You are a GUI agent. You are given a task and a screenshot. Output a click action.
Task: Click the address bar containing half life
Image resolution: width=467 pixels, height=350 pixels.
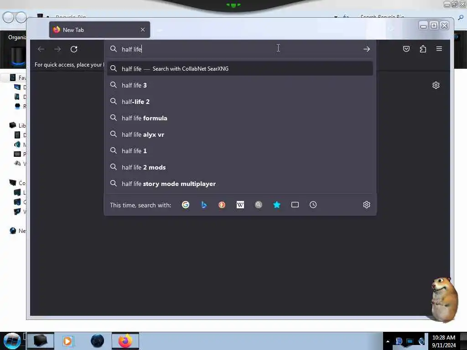point(240,49)
